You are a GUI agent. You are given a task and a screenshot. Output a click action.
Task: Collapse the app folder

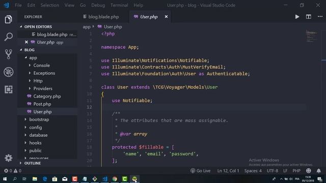pos(33,57)
